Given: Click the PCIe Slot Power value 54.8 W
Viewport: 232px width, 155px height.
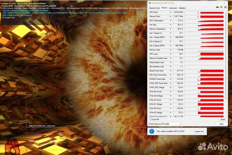Looking at the screenshot, I should (x=178, y=92).
